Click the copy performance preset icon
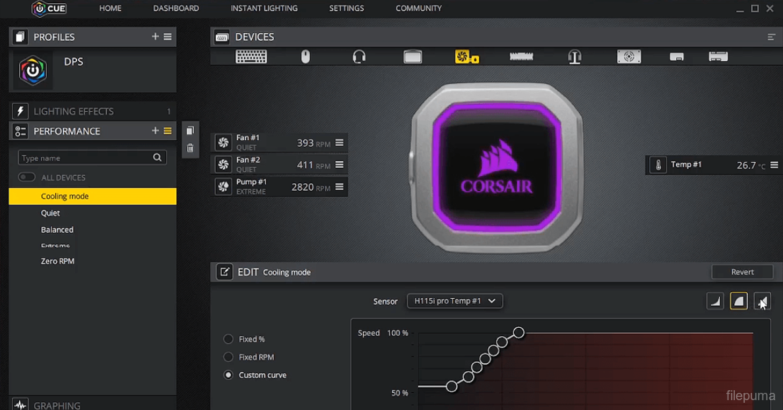 pos(190,131)
